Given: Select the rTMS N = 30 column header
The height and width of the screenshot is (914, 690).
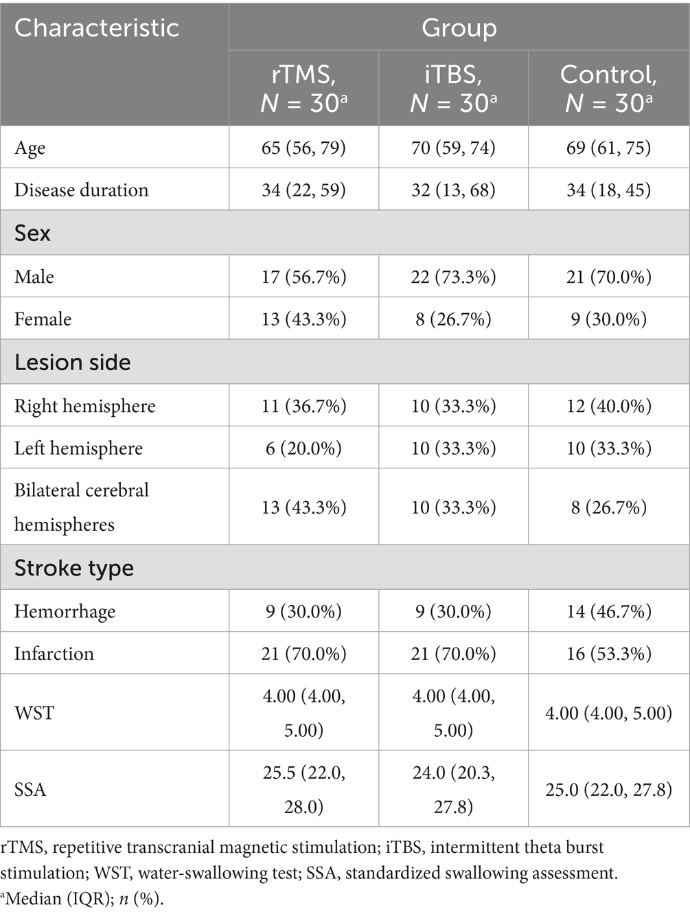Looking at the screenshot, I should pyautogui.click(x=303, y=88).
